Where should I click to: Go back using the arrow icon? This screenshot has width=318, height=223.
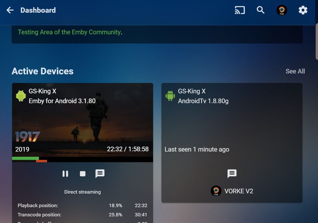[x=10, y=10]
